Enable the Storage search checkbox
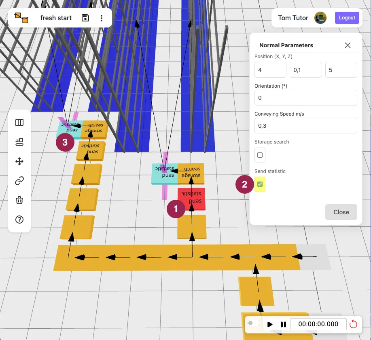 point(260,155)
